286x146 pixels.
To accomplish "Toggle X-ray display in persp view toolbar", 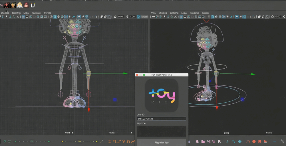I will [259, 17].
